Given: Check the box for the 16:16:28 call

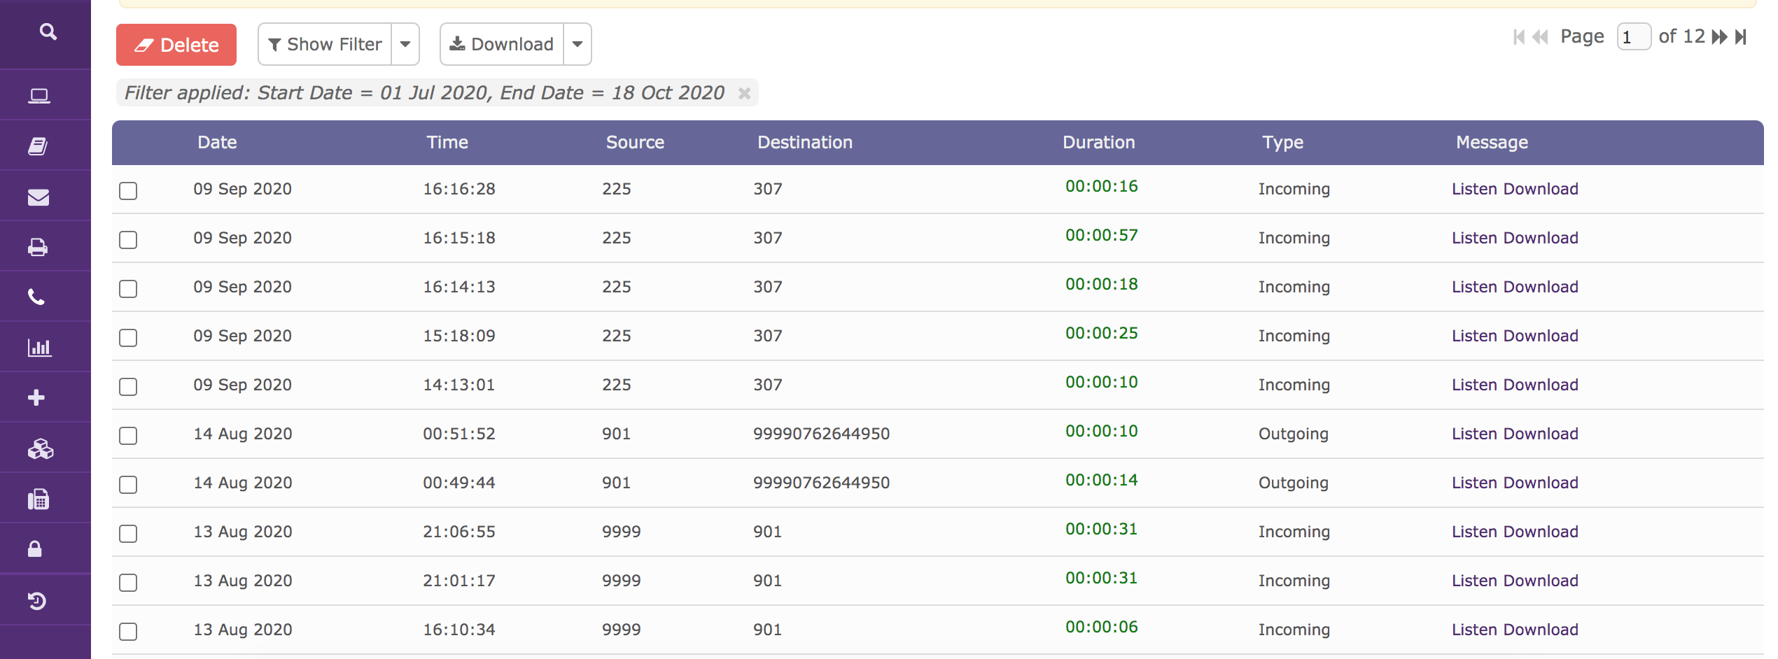Looking at the screenshot, I should pos(128,190).
